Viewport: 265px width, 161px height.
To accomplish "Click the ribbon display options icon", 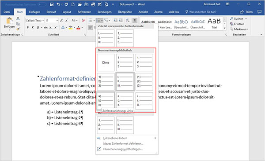I will tap(227, 4).
